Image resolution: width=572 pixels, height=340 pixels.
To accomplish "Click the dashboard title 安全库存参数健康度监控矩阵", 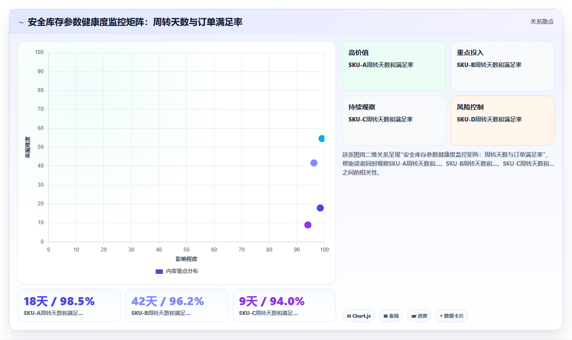I will pos(135,22).
